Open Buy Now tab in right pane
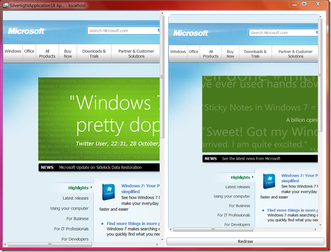Screen dimensions: 331x252 230,54
